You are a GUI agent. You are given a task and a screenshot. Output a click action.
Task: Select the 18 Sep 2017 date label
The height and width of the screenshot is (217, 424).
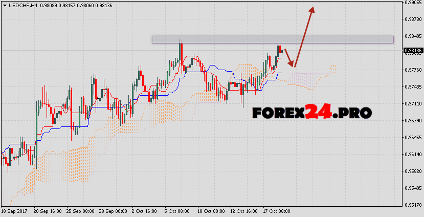pyautogui.click(x=14, y=211)
